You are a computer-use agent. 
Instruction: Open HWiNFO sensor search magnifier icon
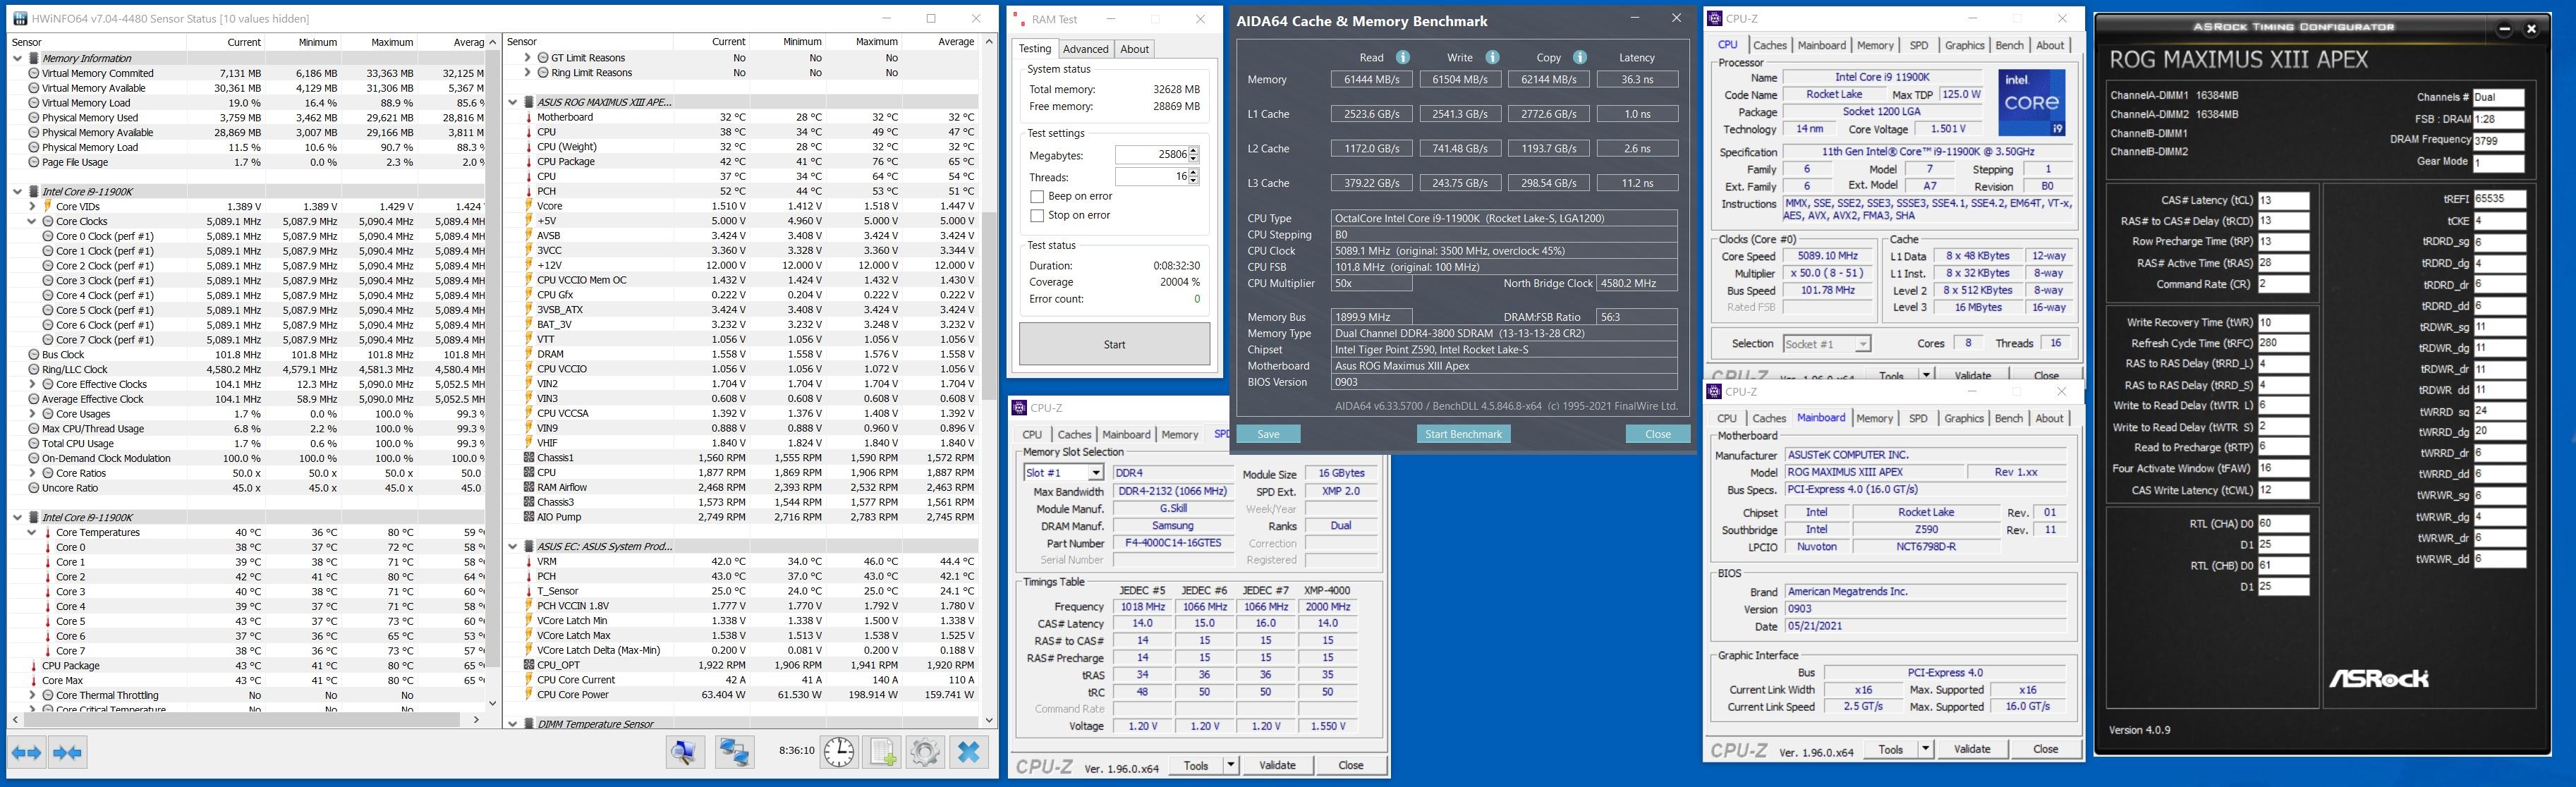[x=686, y=752]
